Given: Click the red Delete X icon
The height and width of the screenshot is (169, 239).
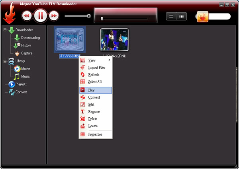Looking at the screenshot, I should pyautogui.click(x=83, y=118).
